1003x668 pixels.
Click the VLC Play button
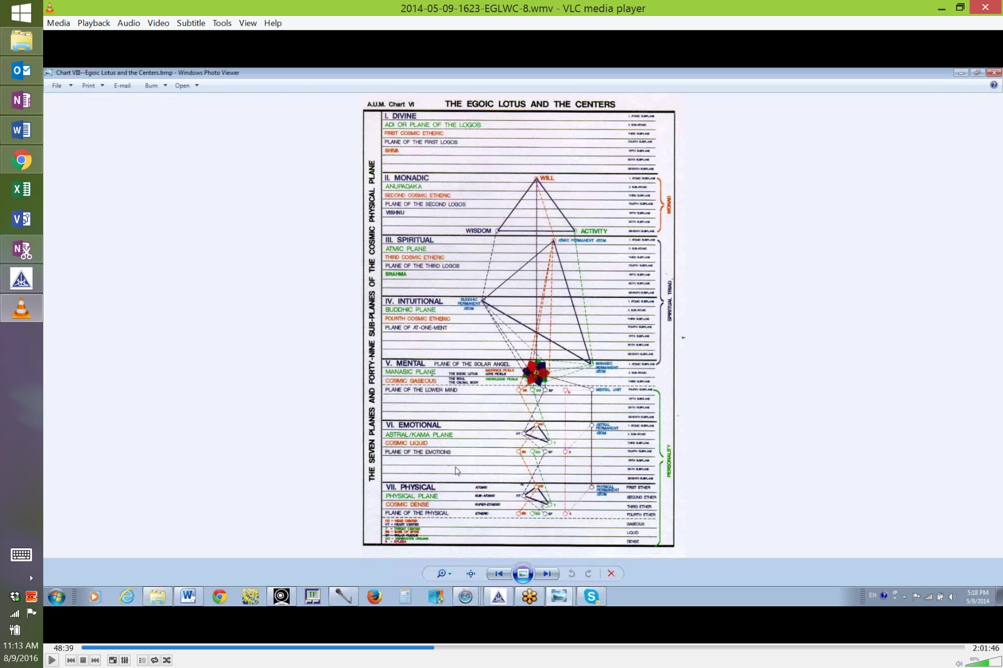coord(52,660)
